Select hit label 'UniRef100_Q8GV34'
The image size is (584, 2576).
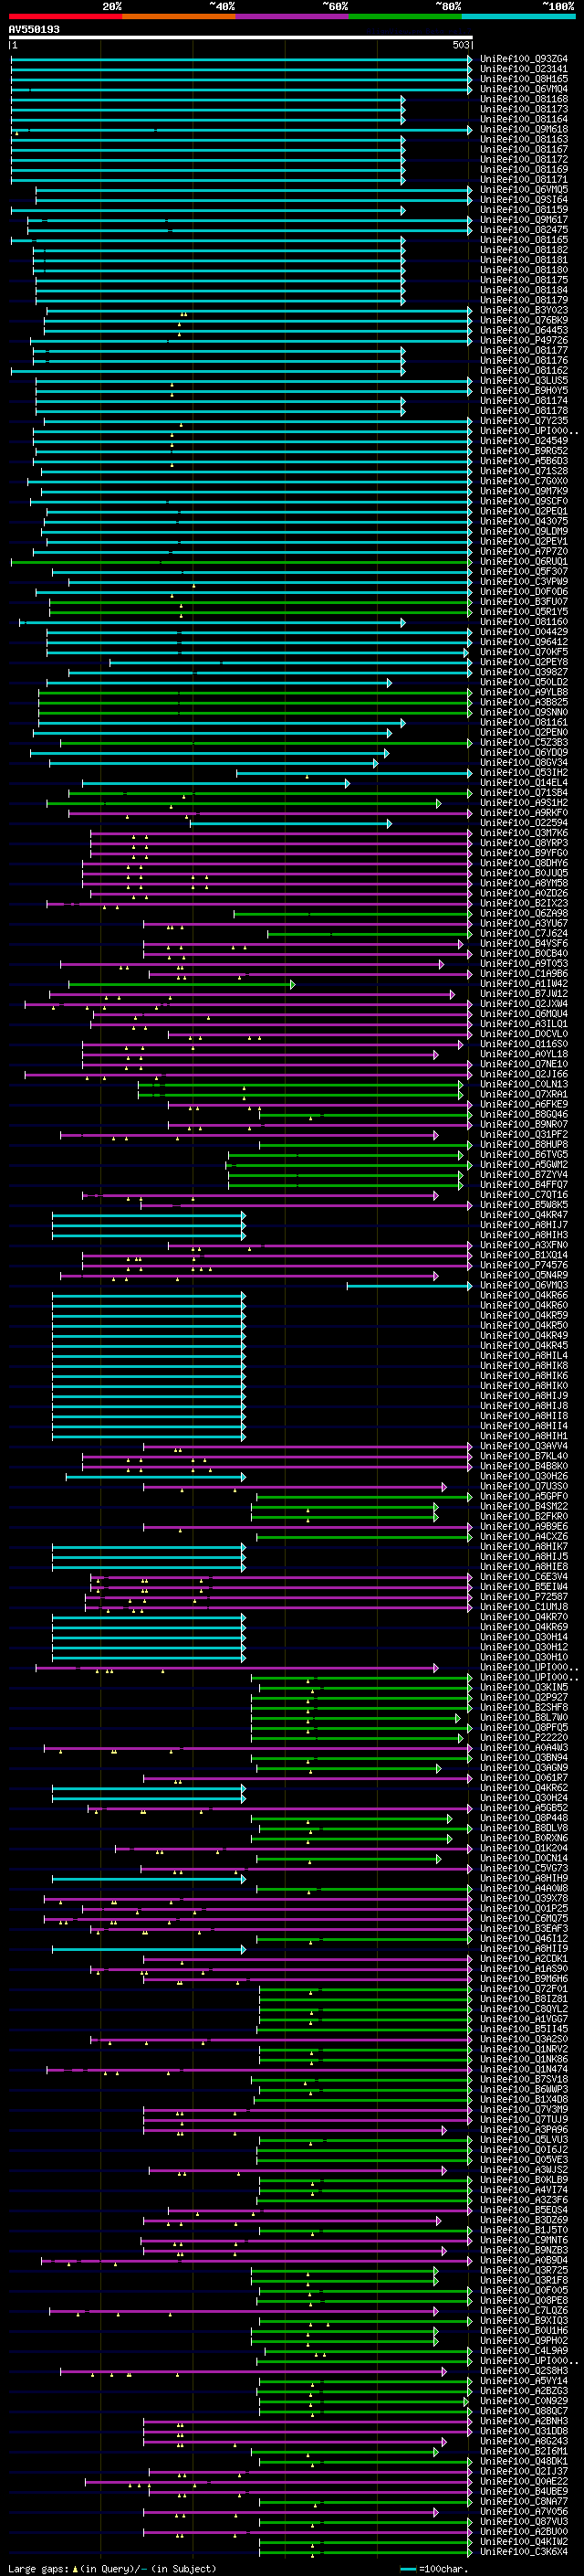tap(524, 762)
